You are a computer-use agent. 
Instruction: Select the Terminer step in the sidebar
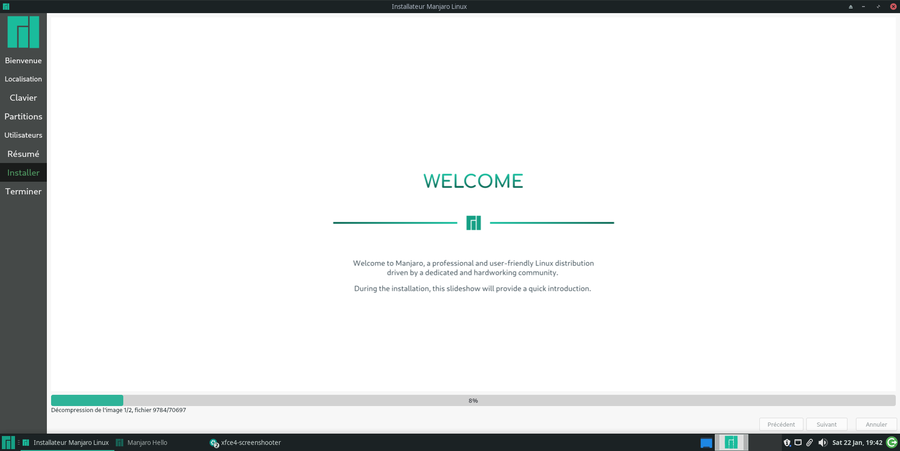click(23, 191)
